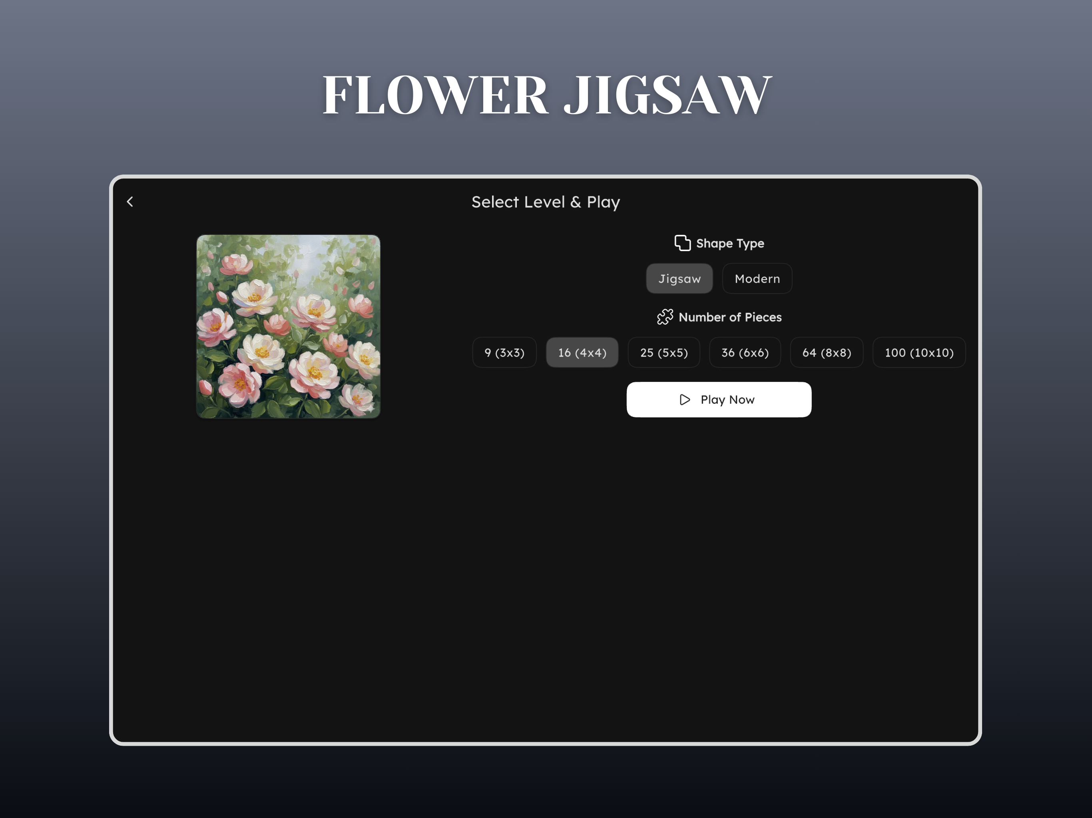
Task: Click the Select Level & Play heading
Action: point(546,202)
